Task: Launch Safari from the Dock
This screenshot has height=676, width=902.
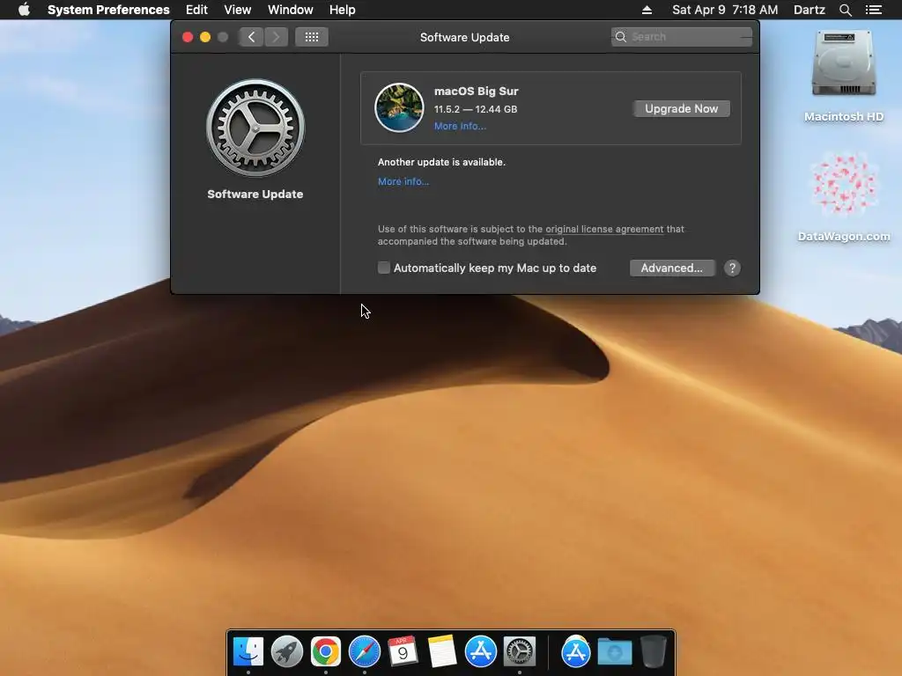Action: point(364,652)
